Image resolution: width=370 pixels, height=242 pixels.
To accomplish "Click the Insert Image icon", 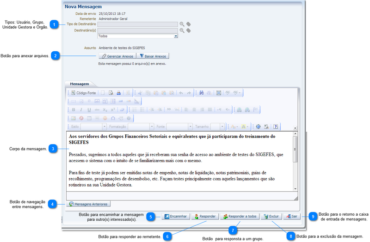I will [x=74, y=118].
